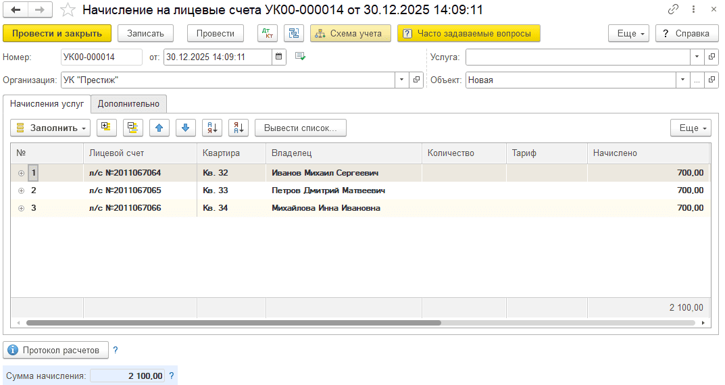Open the calendar date picker
Viewport: 725px width, 385px height.
click(x=279, y=57)
